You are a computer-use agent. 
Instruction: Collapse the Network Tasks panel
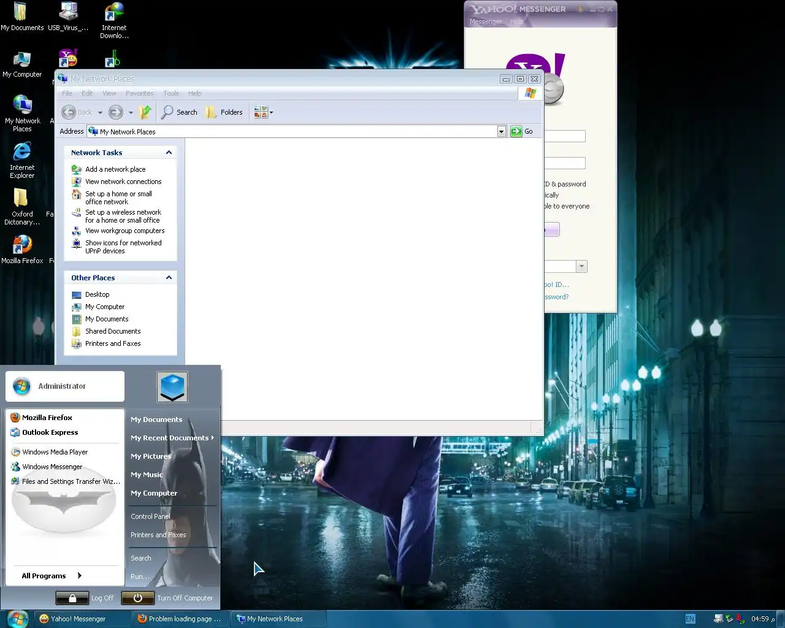(x=169, y=153)
